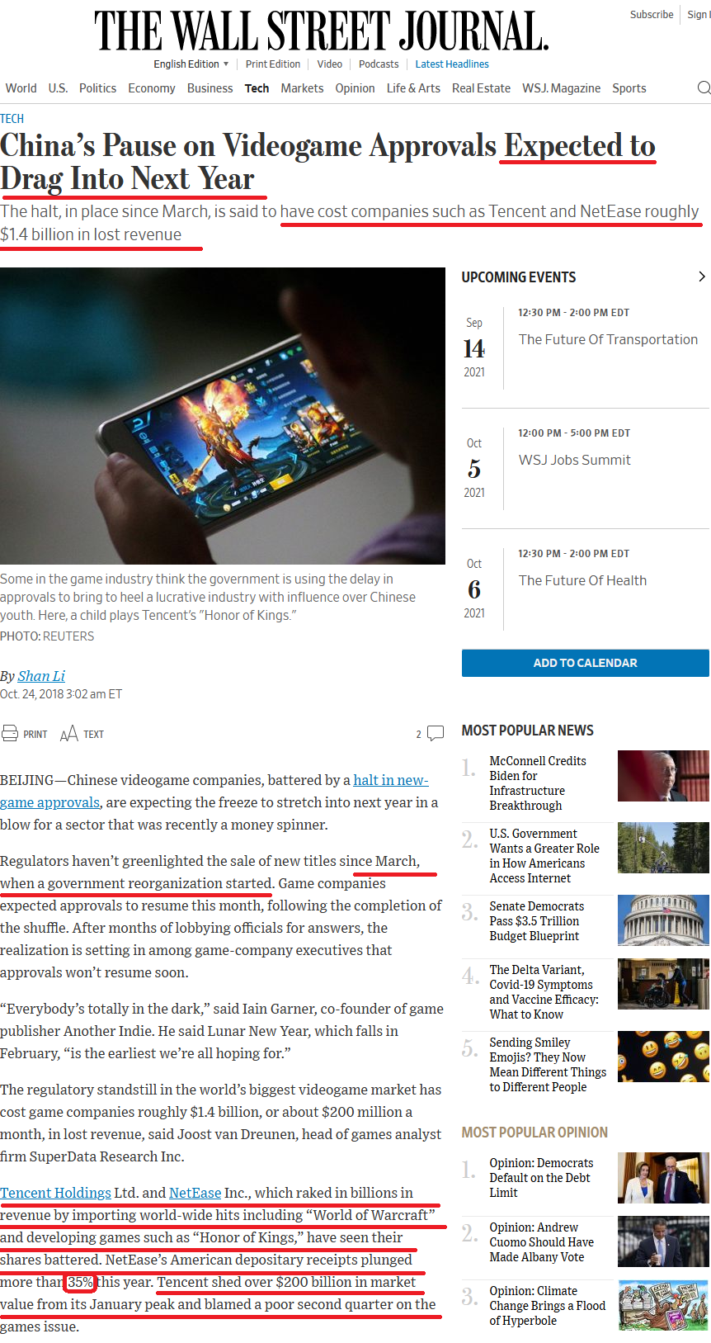This screenshot has width=711, height=1343.
Task: Open the World section
Action: (21, 88)
